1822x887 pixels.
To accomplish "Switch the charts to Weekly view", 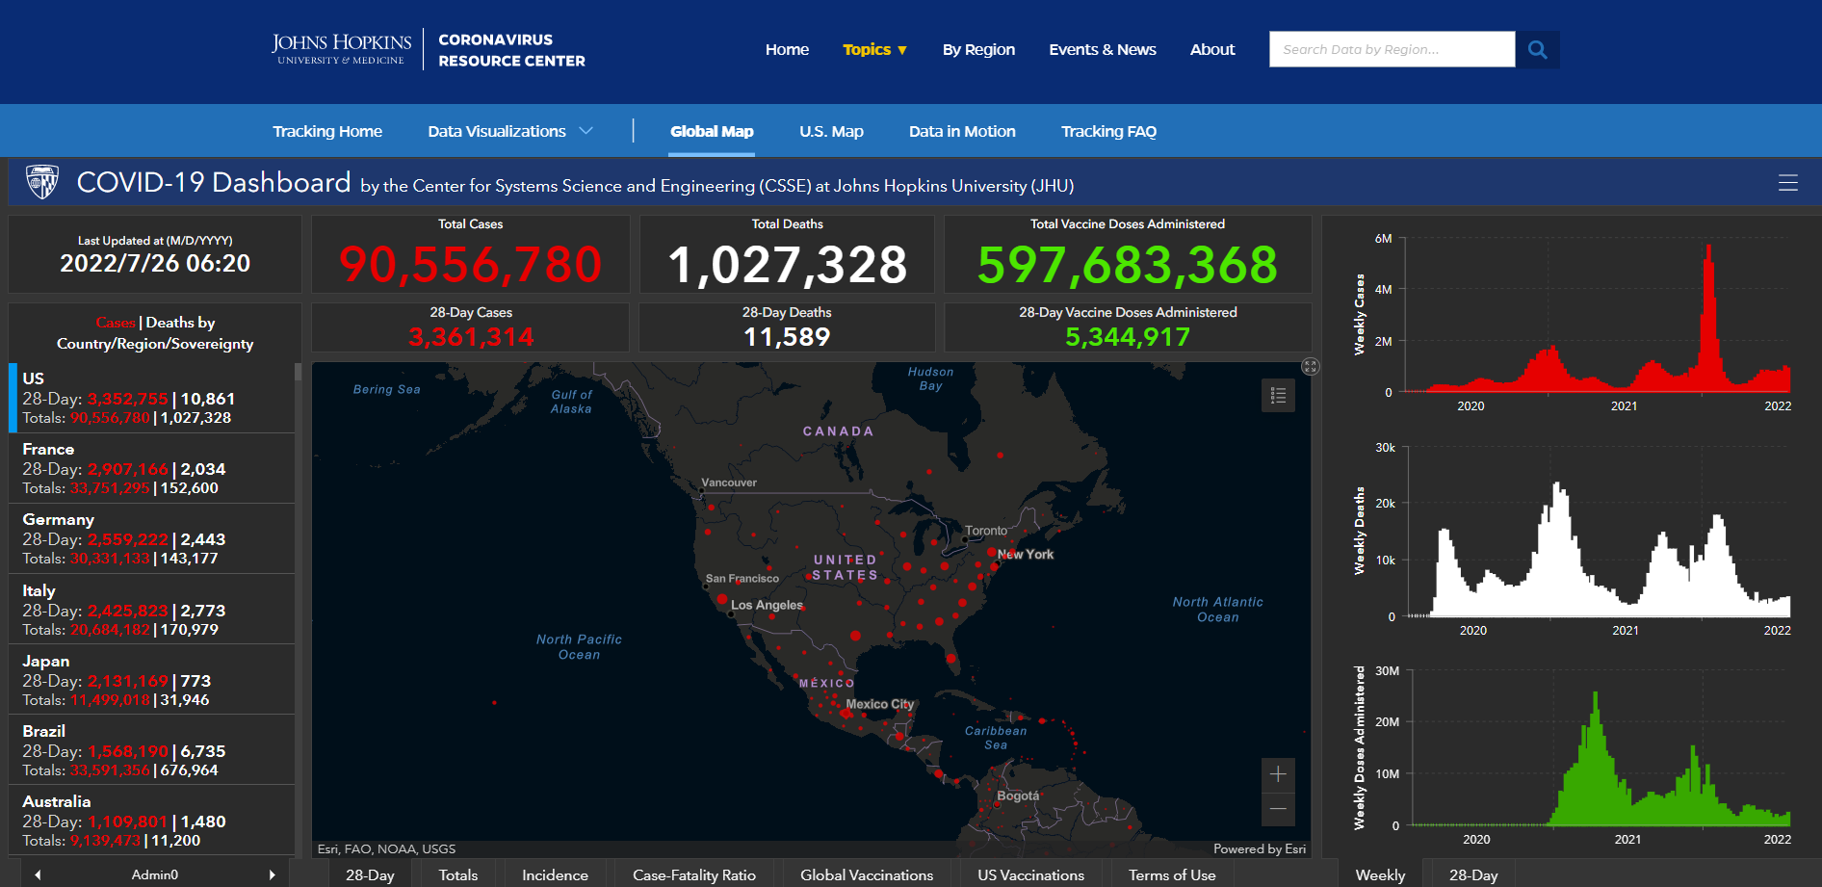I will click(x=1379, y=874).
